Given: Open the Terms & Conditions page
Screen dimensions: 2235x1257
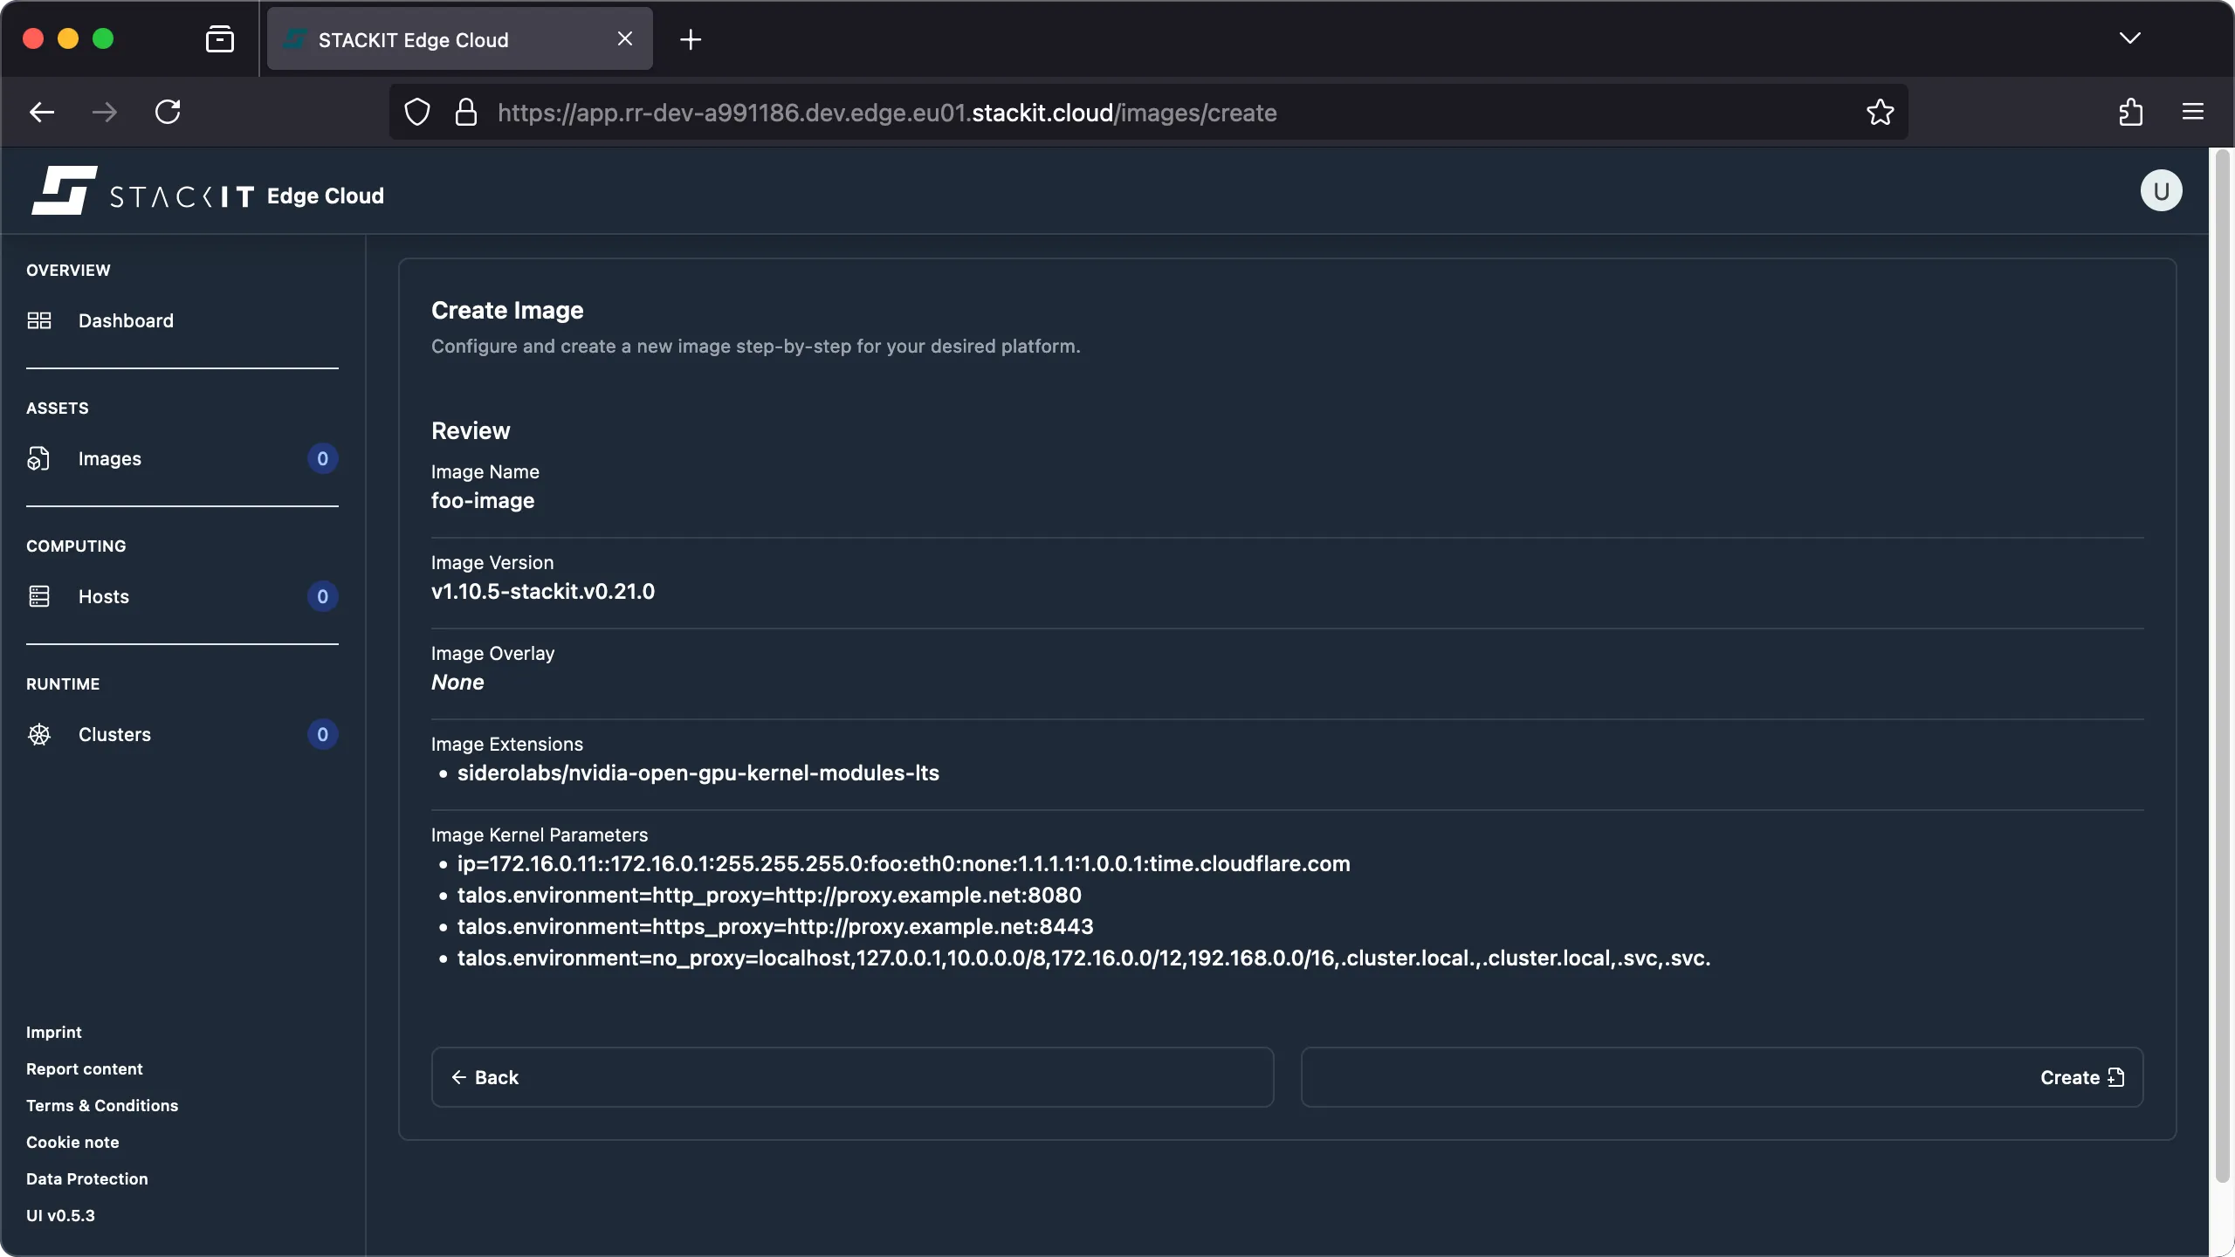Looking at the screenshot, I should click(x=101, y=1105).
